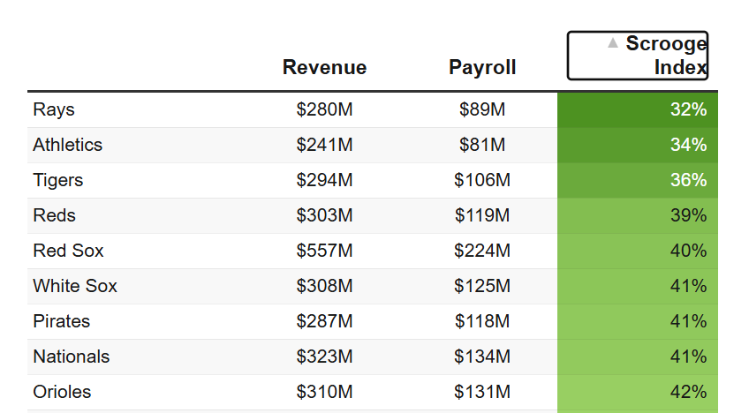Select the Nationals team name
Screen dimensions: 749x413
(x=72, y=357)
